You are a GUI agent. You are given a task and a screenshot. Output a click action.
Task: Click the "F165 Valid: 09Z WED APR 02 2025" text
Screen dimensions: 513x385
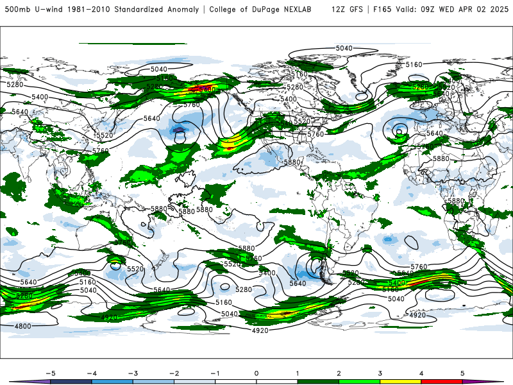(x=441, y=9)
